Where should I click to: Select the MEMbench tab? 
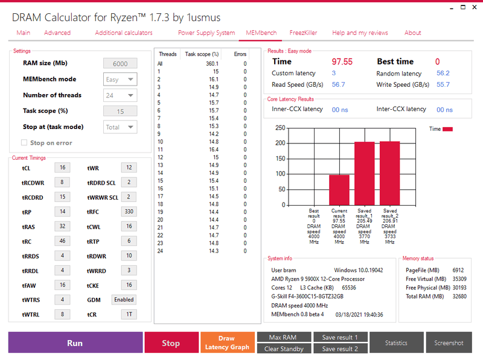pyautogui.click(x=261, y=33)
